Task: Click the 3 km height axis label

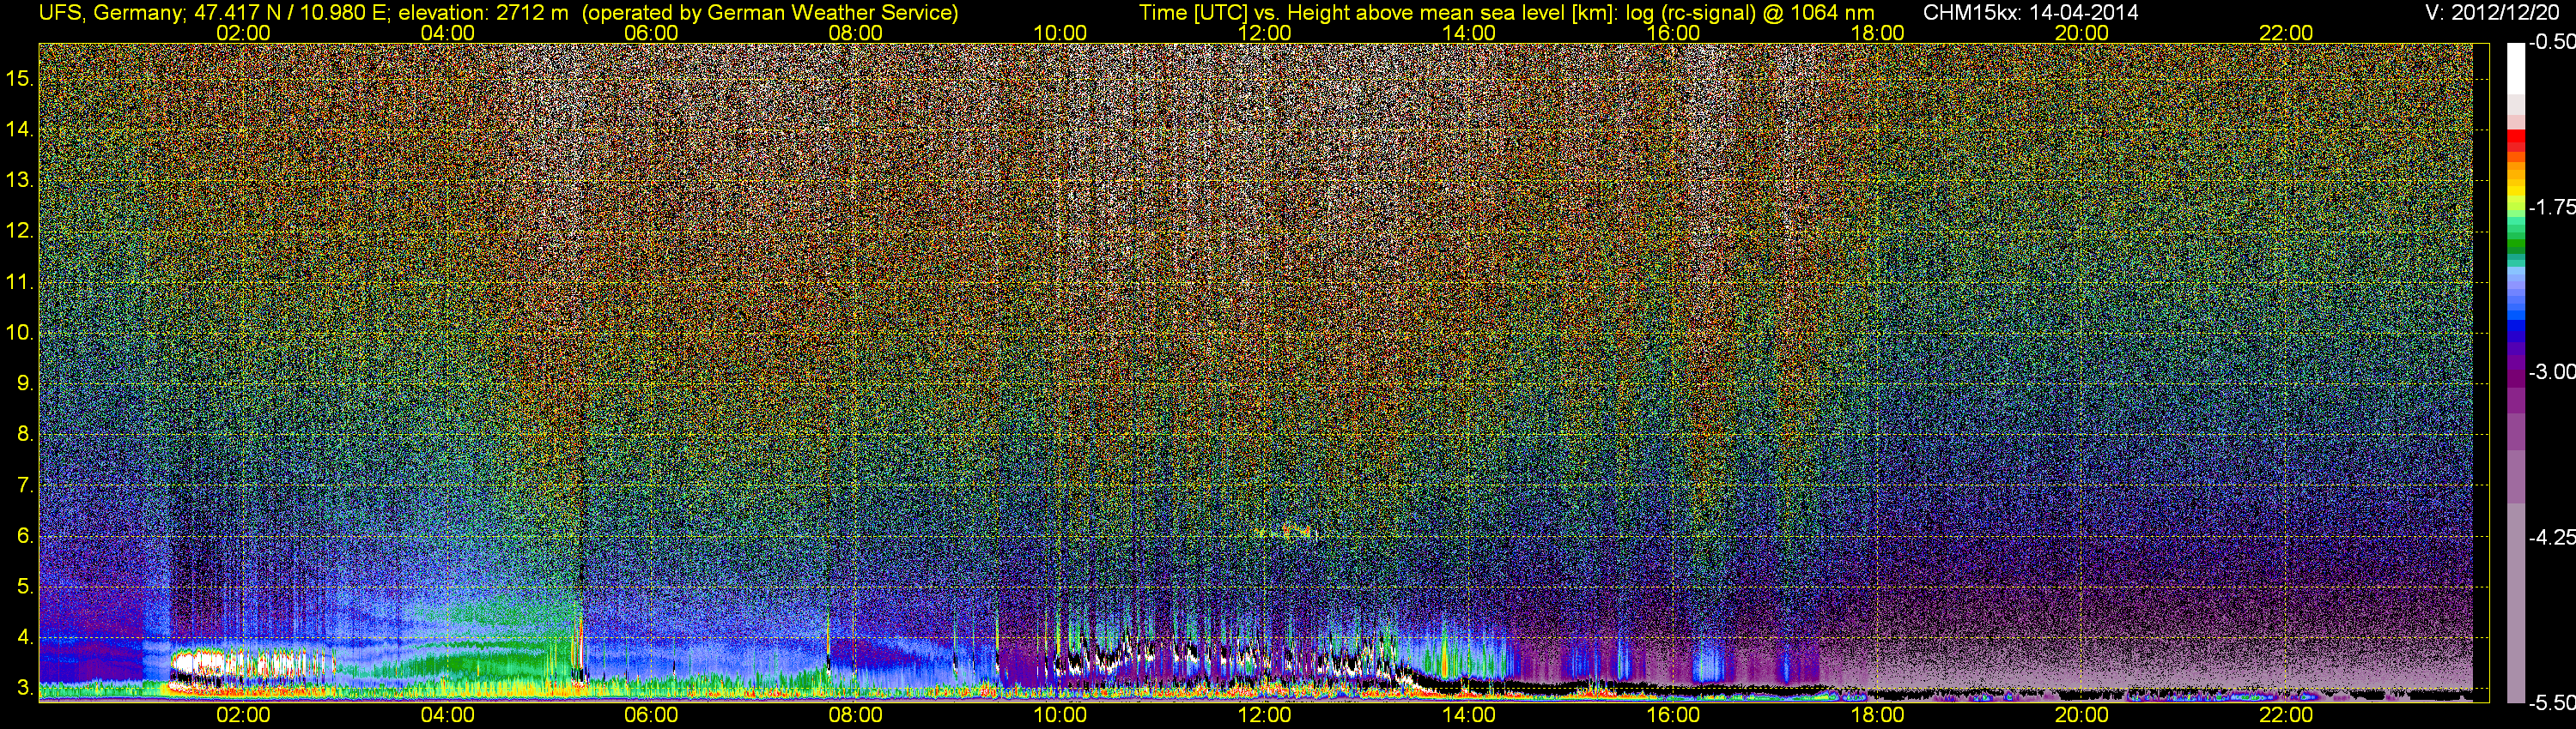Action: tap(25, 688)
